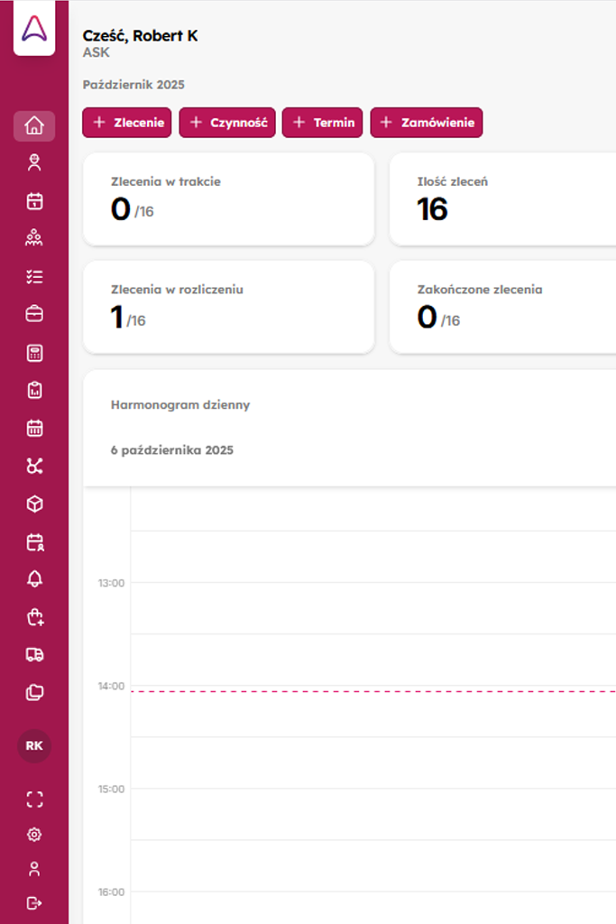
Task: Click the briefcase icon in sidebar
Action: pyautogui.click(x=34, y=314)
